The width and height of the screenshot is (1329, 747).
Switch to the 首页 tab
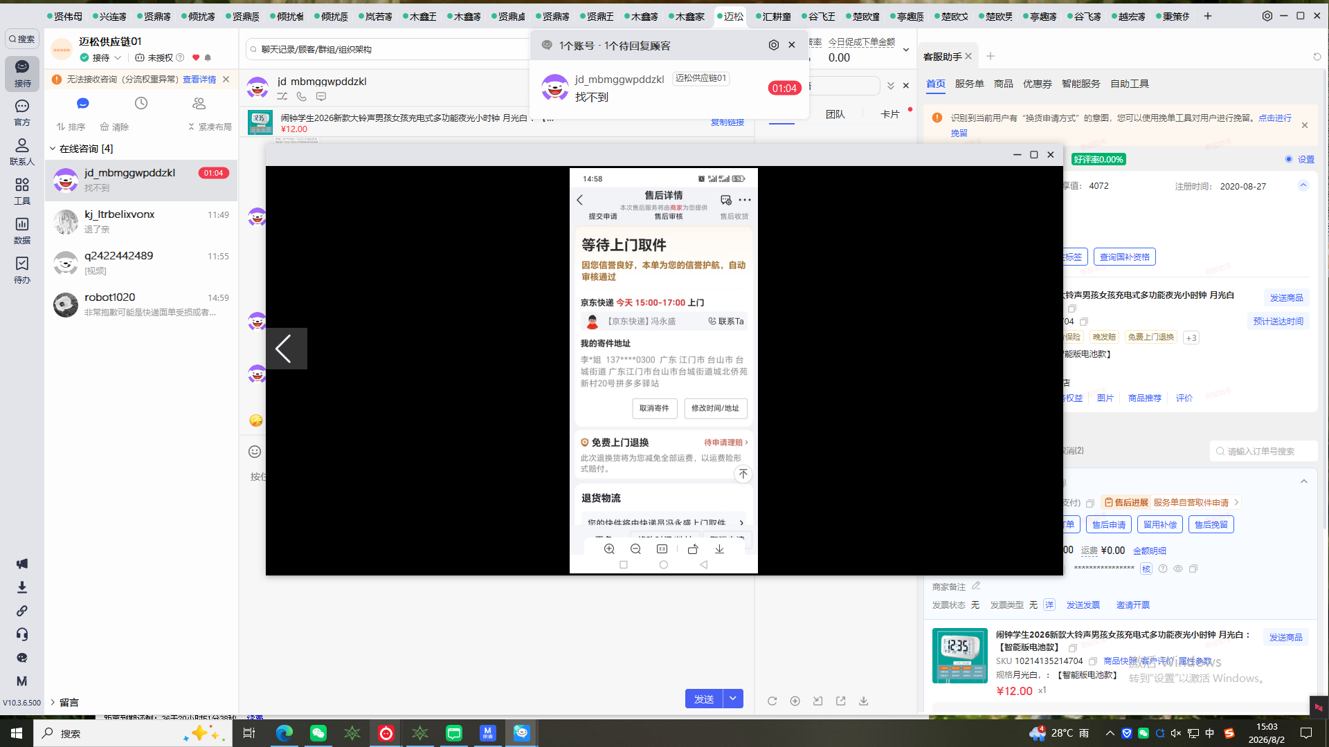(936, 84)
